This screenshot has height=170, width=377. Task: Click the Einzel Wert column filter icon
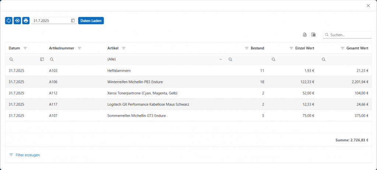click(x=292, y=48)
